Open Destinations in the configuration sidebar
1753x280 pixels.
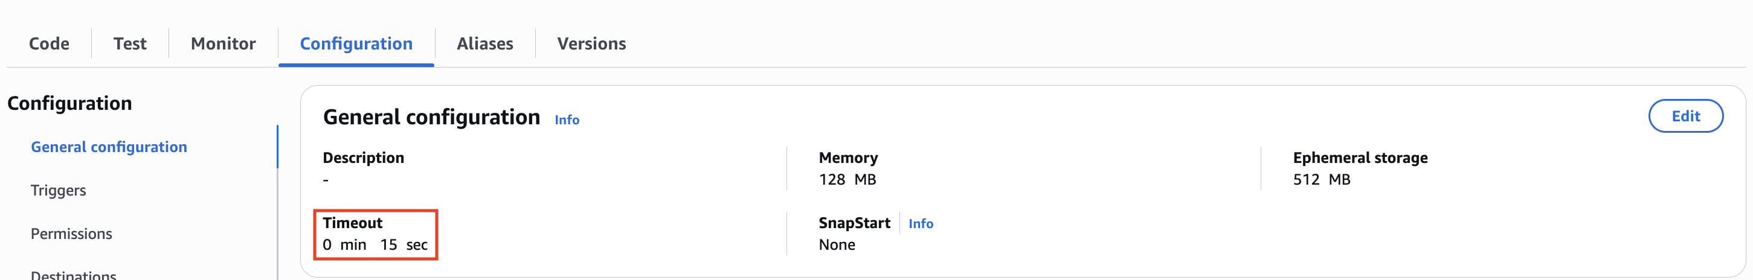tap(74, 274)
